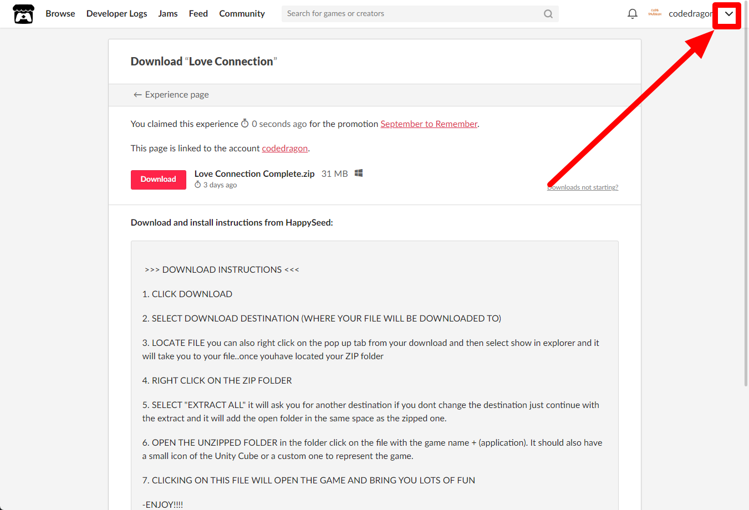Open the linked codedragon account link
749x510 pixels.
[284, 149]
